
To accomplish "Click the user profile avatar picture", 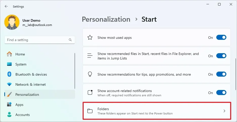I will coord(12,22).
